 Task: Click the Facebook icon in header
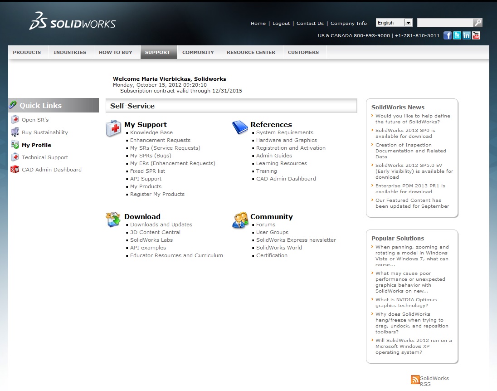(x=448, y=35)
